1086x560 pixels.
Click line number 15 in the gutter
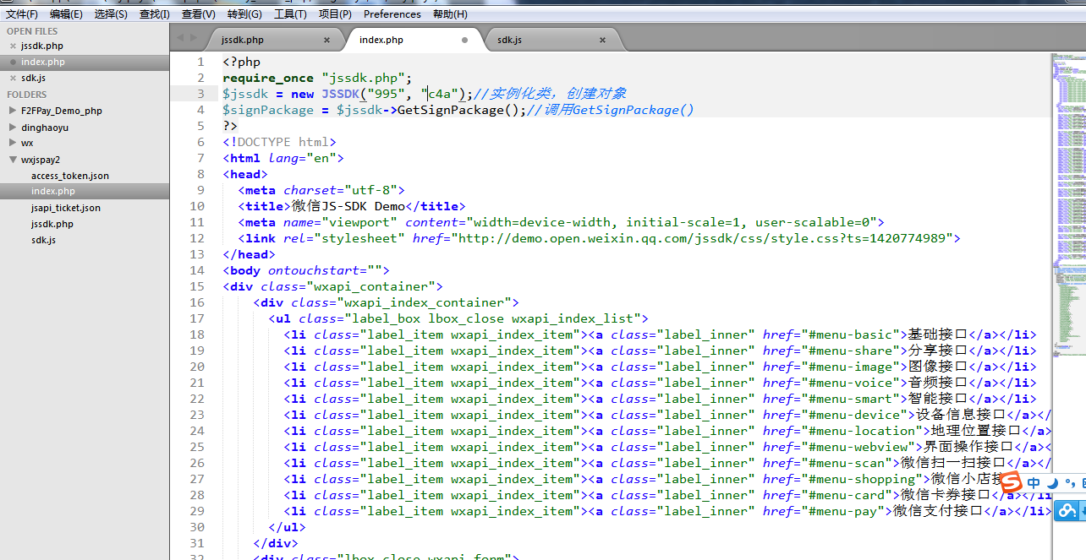click(x=197, y=286)
